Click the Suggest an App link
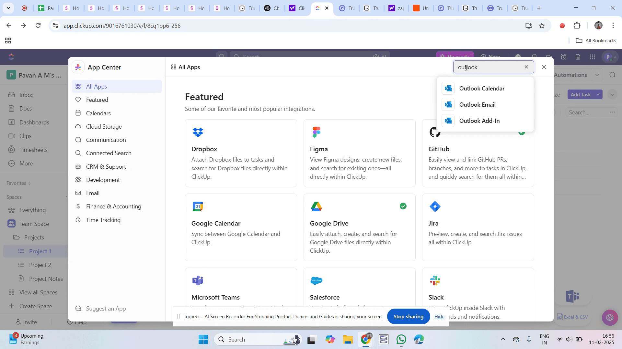 coord(106,309)
